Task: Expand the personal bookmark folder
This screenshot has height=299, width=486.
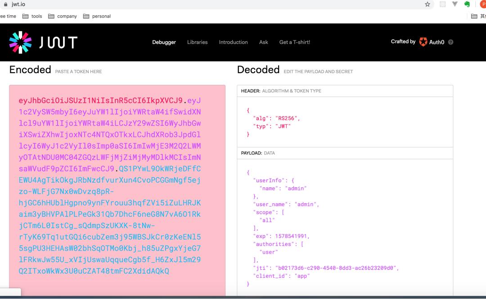Action: 97,16
